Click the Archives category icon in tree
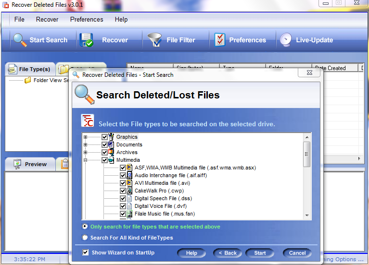The height and width of the screenshot is (265, 369). pyautogui.click(x=111, y=152)
